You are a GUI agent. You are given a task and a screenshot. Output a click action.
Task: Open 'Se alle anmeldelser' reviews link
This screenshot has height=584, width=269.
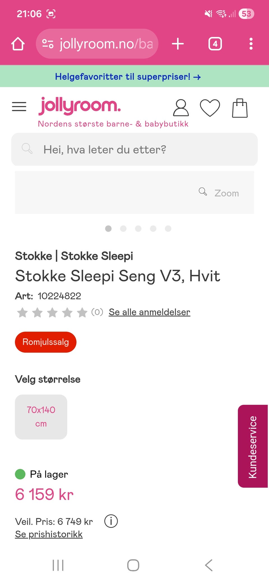coord(149,312)
